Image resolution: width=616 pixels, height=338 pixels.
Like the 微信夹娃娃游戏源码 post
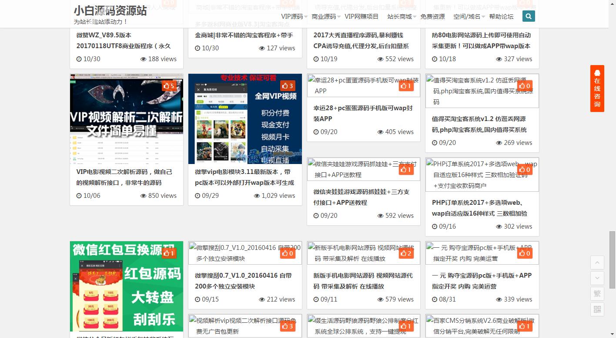tap(406, 170)
